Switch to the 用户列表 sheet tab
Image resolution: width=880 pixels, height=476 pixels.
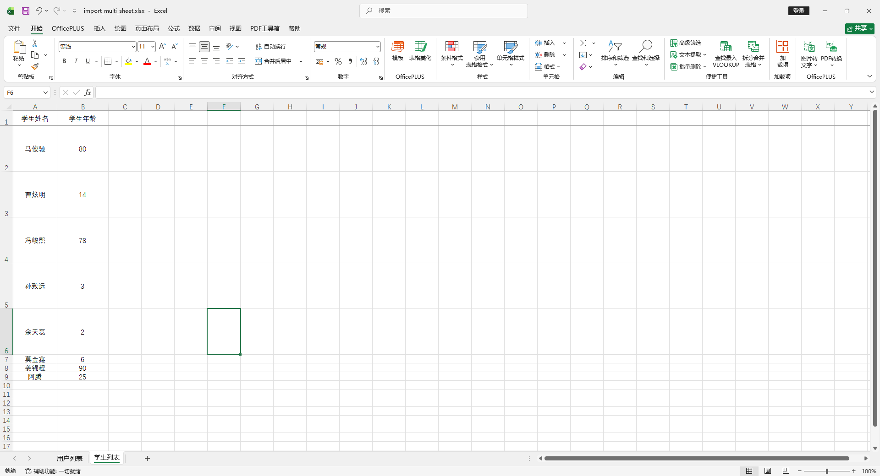[70, 458]
